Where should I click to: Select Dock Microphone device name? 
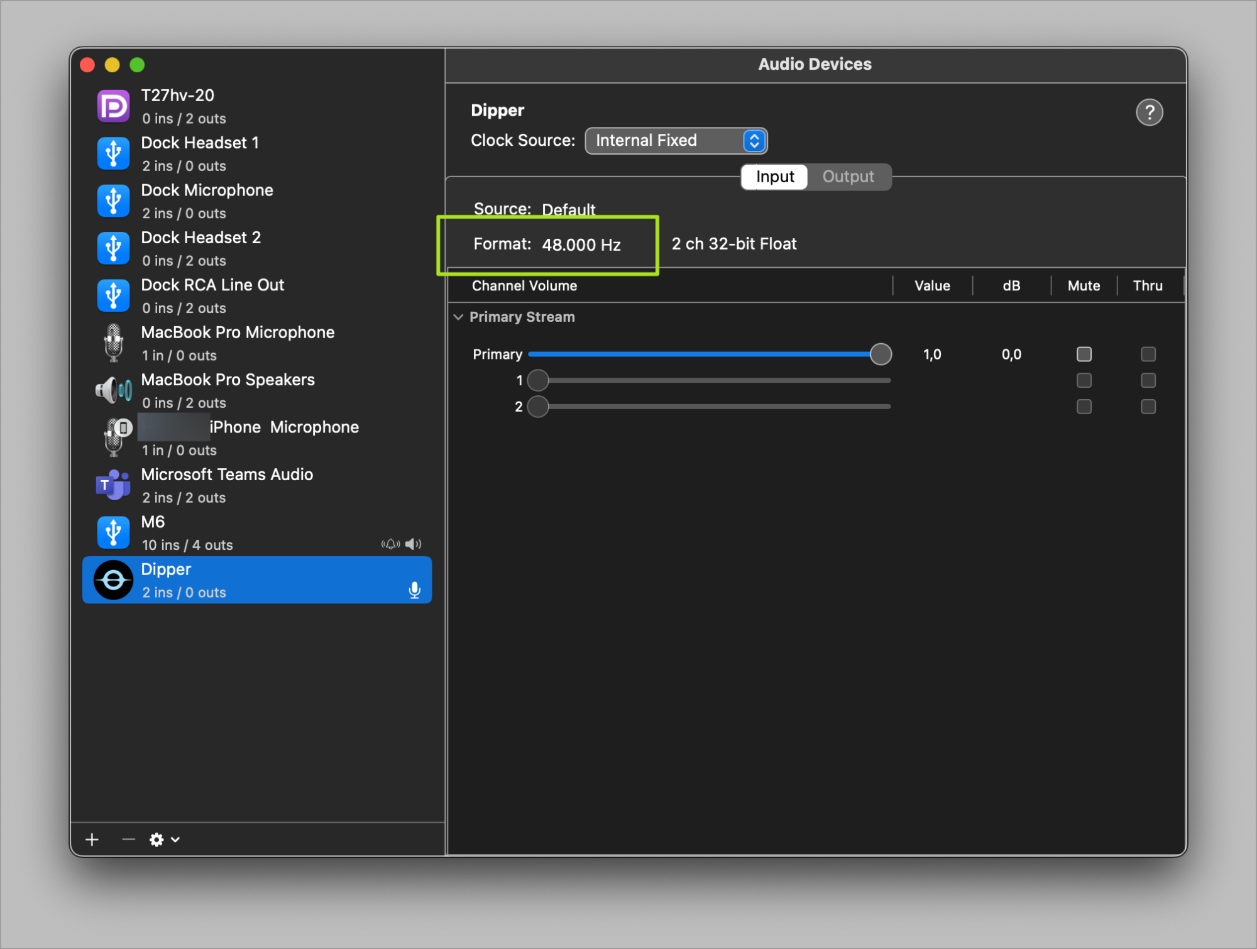tap(207, 190)
